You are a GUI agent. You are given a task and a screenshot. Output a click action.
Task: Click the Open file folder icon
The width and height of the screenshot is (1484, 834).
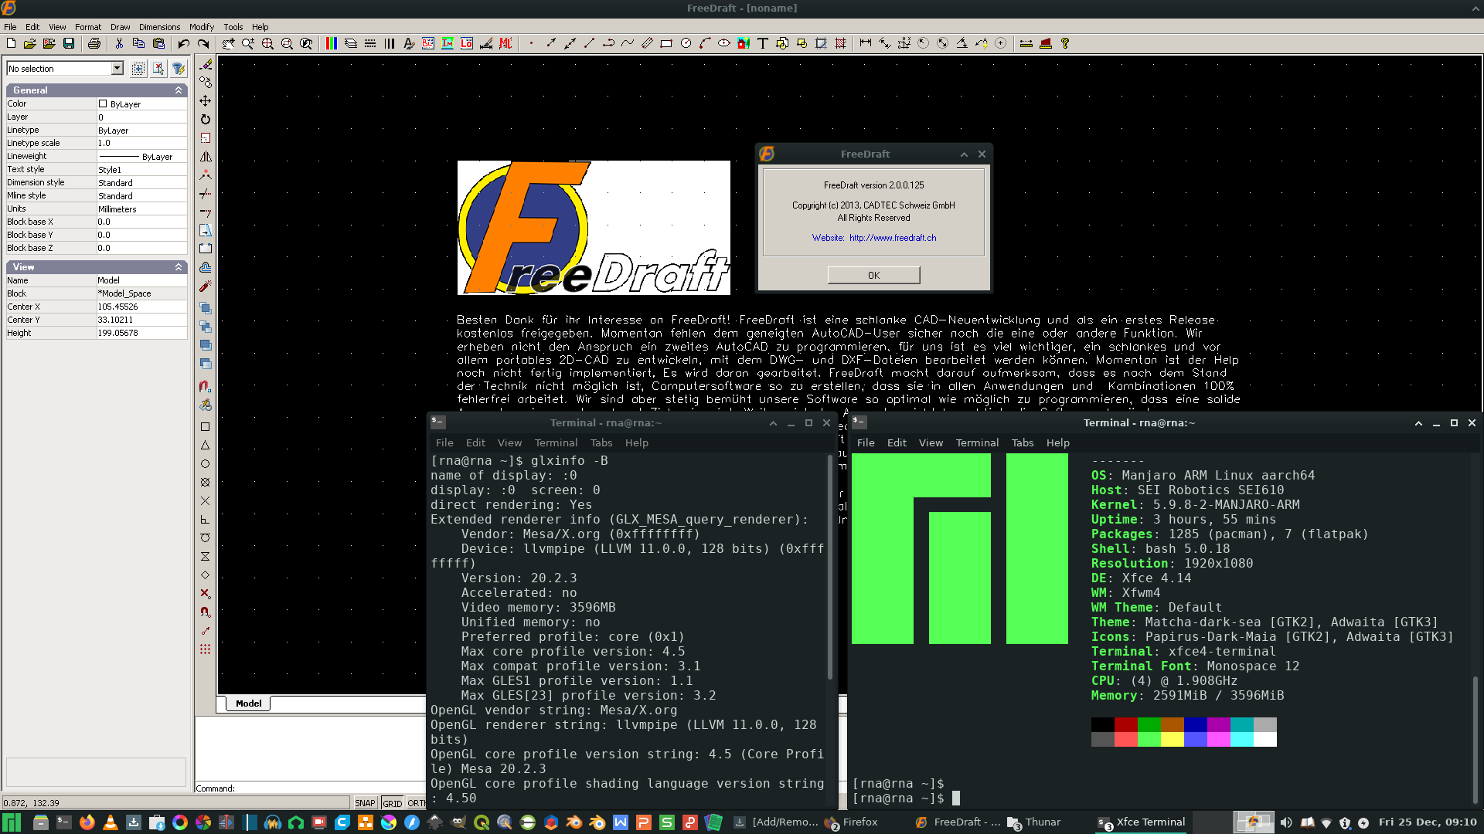[x=30, y=43]
